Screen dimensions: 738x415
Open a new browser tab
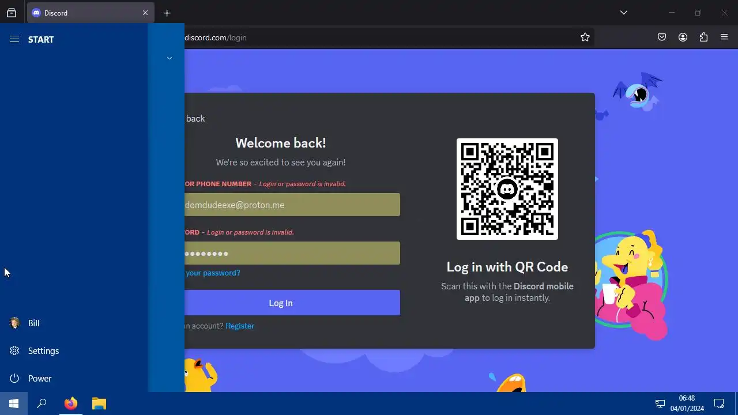coord(167,13)
